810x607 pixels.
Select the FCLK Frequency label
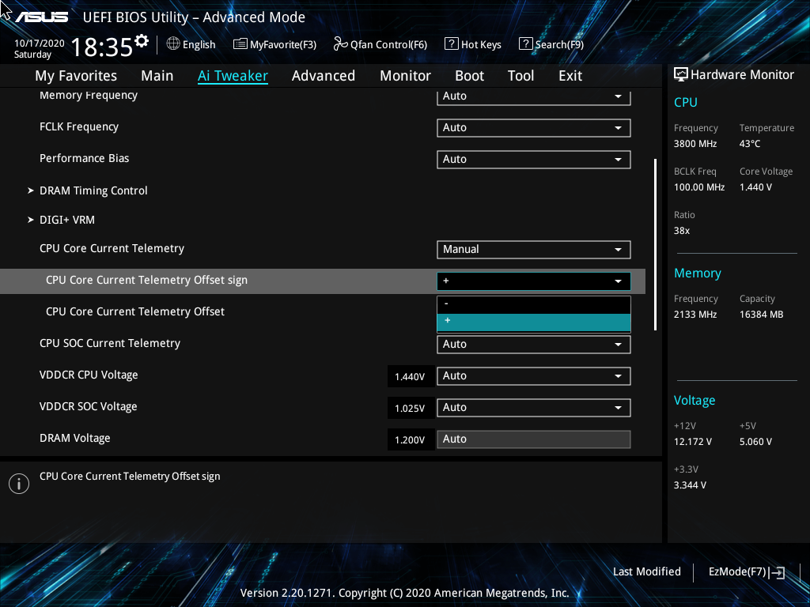click(x=79, y=127)
